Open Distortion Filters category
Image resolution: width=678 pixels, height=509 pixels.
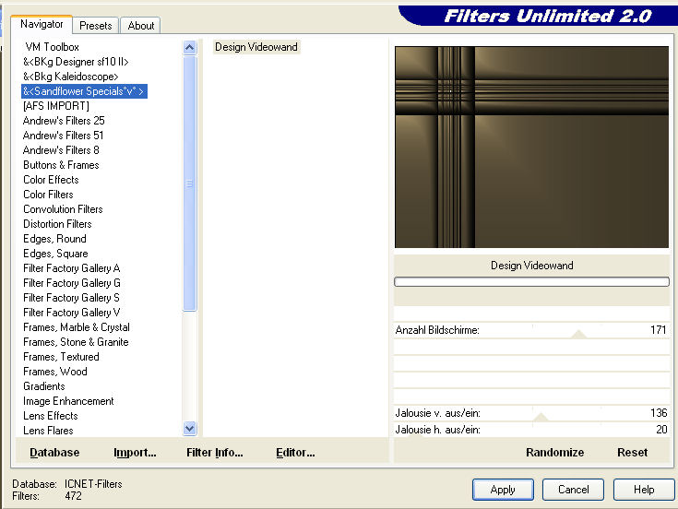[x=57, y=224]
